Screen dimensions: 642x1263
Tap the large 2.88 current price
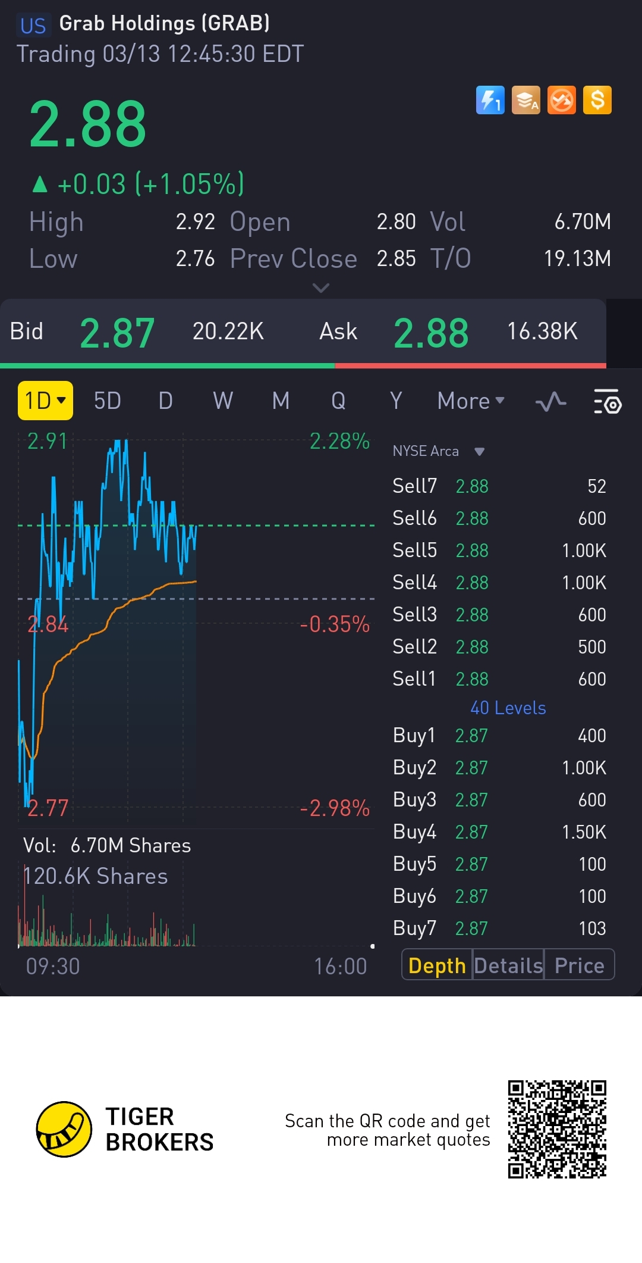88,124
